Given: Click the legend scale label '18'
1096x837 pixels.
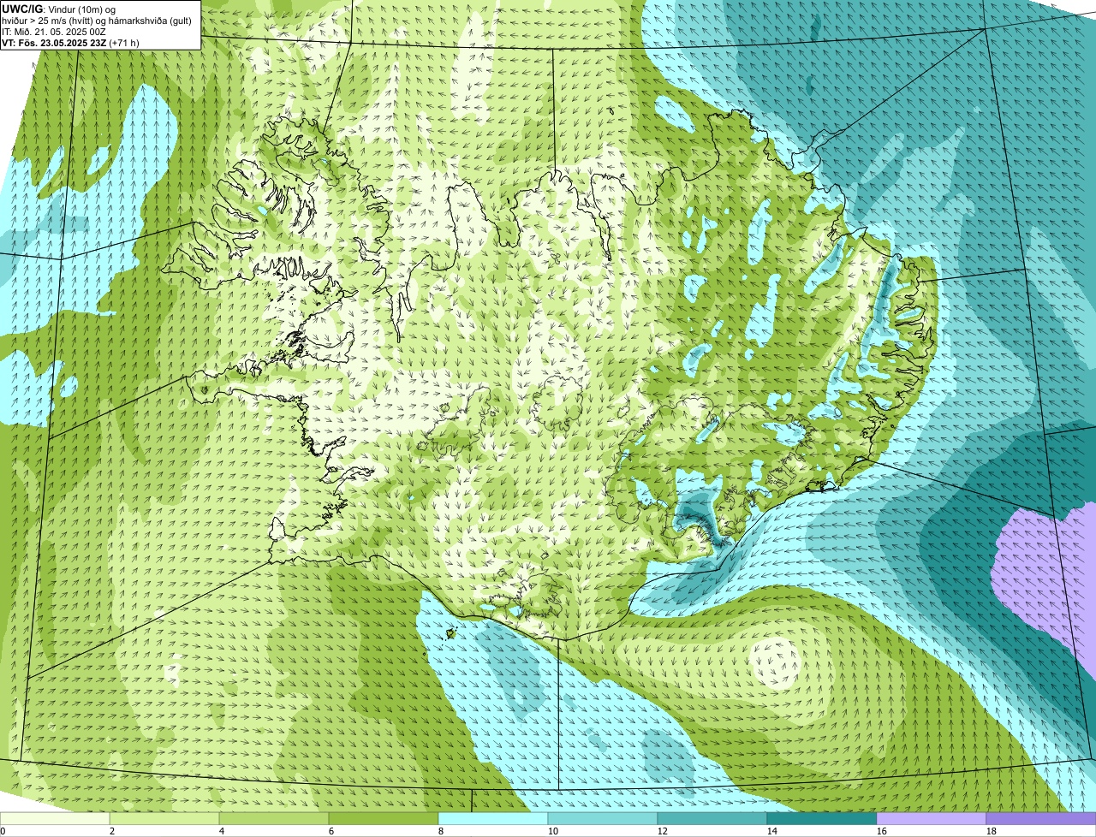Looking at the screenshot, I should point(992,831).
